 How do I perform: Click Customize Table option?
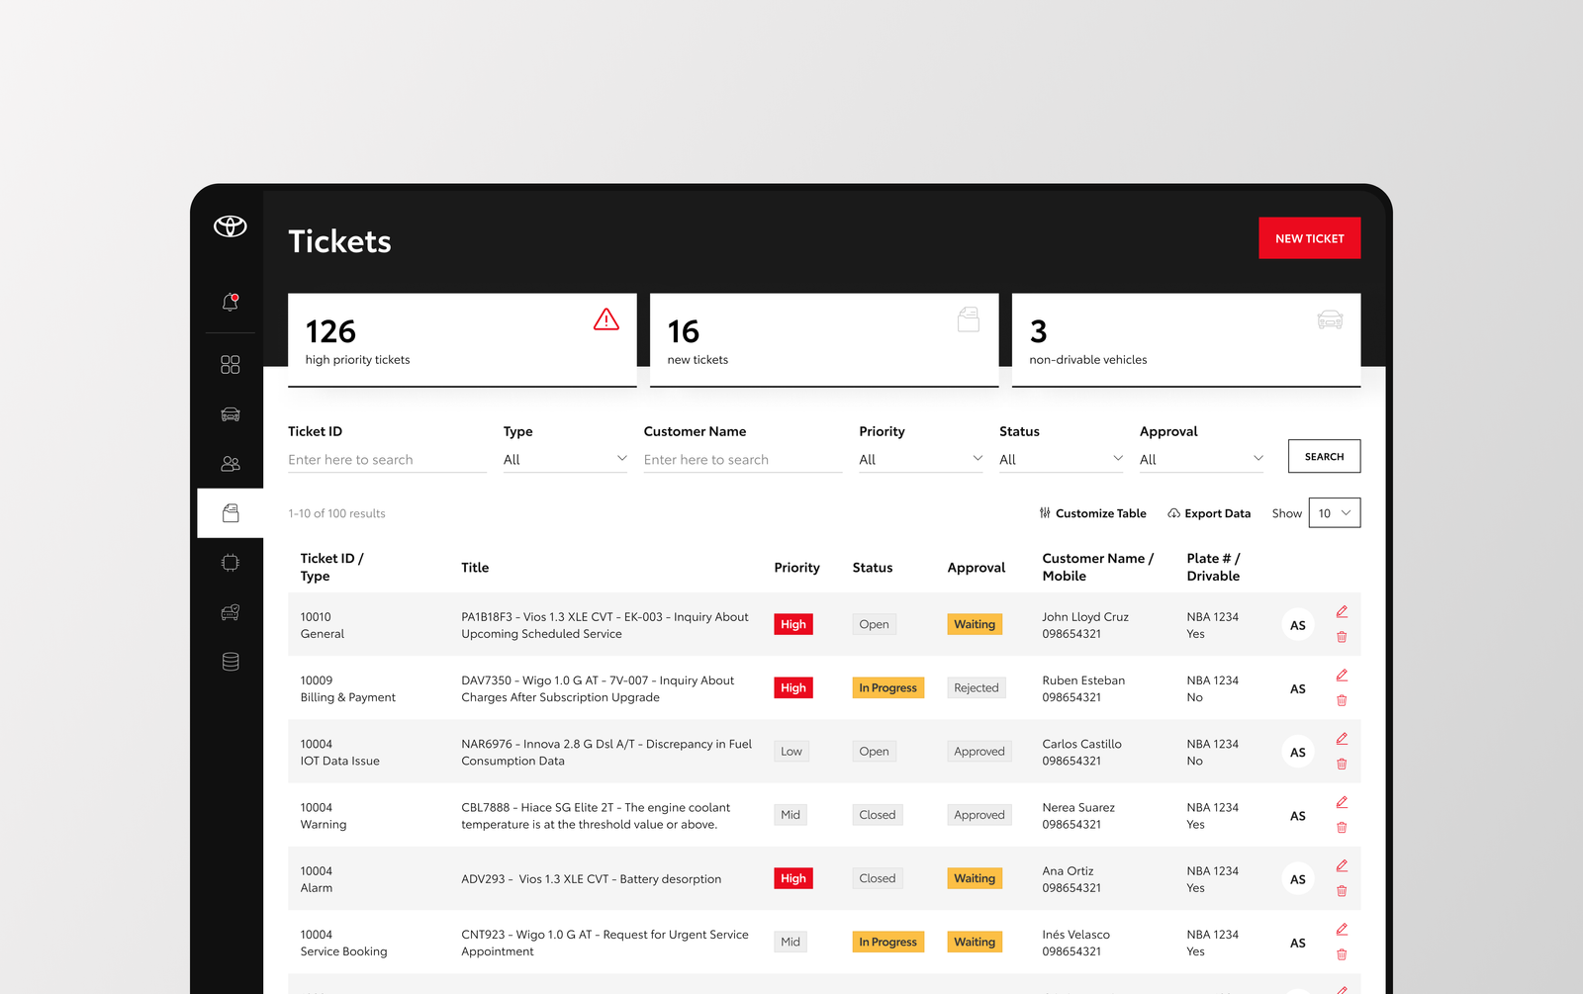1092,513
